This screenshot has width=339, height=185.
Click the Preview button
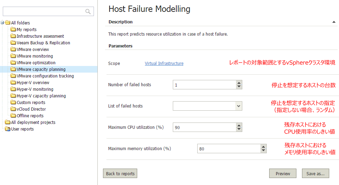click(x=282, y=173)
